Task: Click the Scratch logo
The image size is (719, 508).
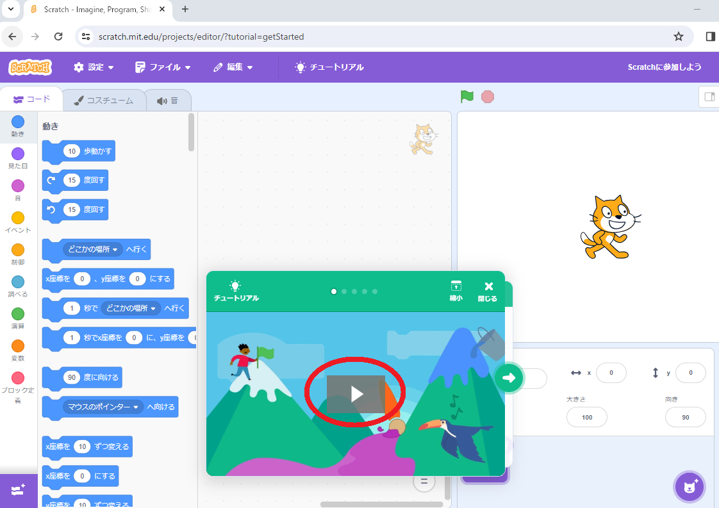Action: click(x=30, y=67)
